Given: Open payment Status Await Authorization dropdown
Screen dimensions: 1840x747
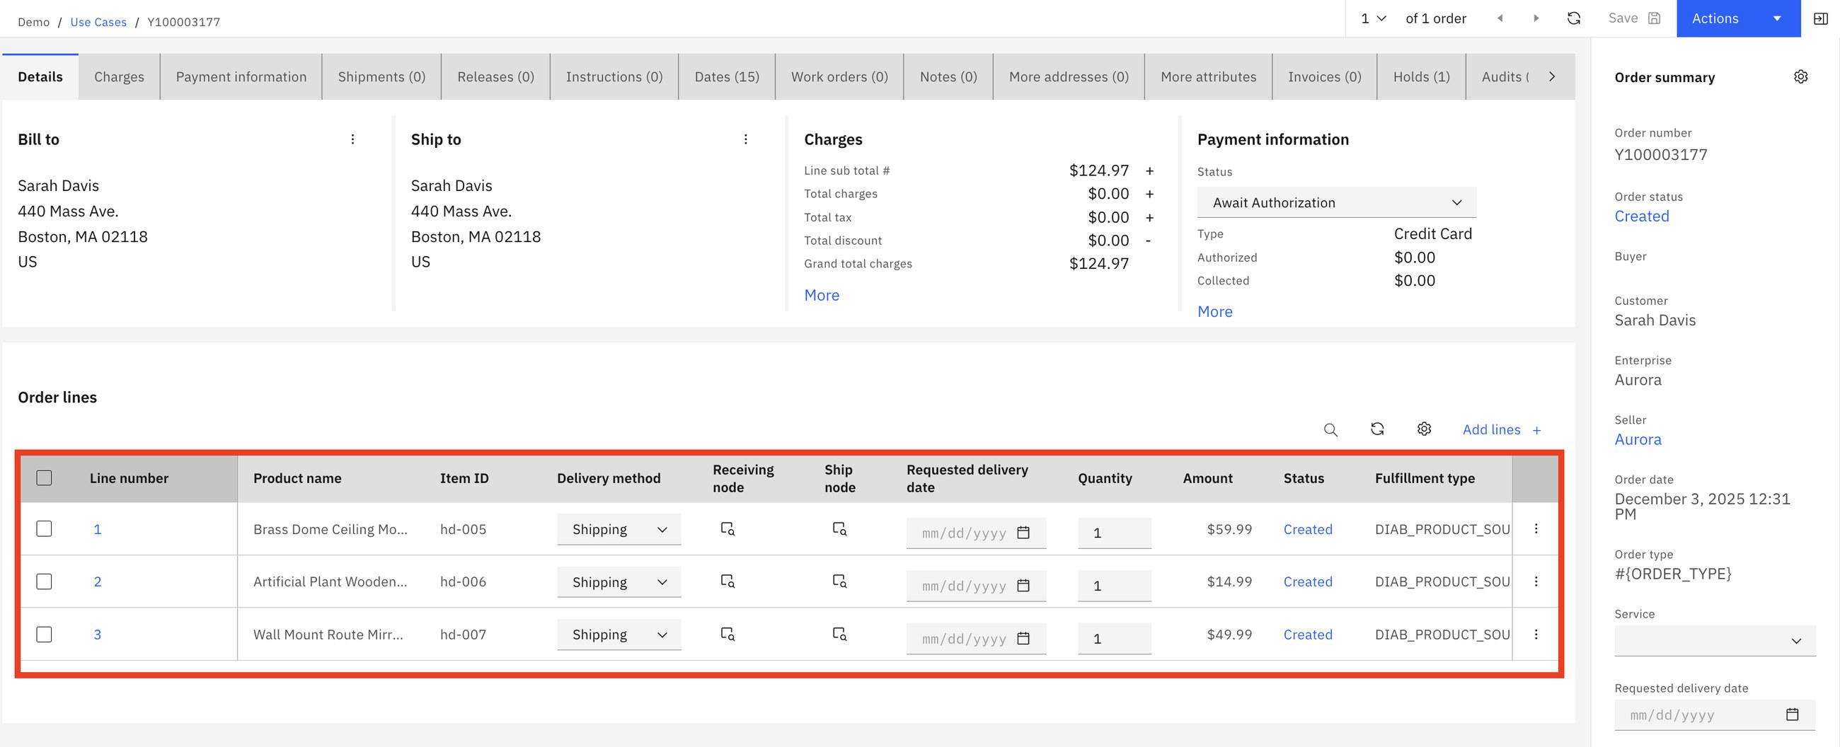Looking at the screenshot, I should coord(1336,203).
